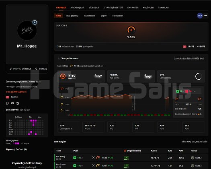Click the Dust 2 map icon in 3 May row
Screen dimensions: 211x169
coord(193,166)
